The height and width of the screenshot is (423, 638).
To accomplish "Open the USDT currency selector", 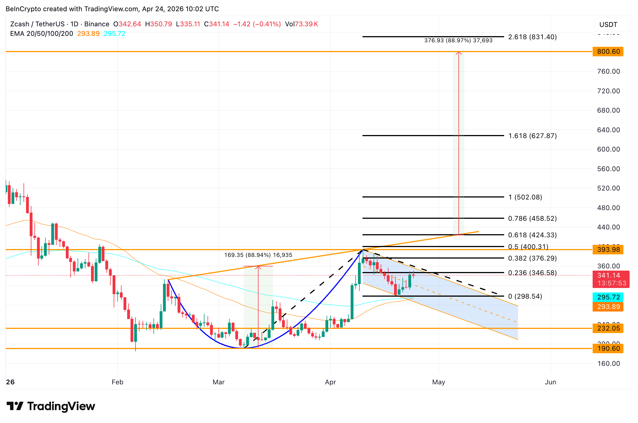I will coord(608,25).
